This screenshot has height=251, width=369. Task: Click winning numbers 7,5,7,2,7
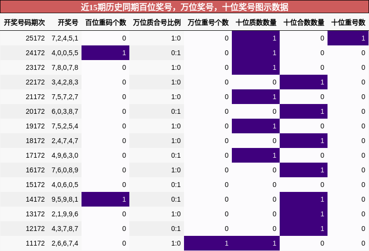coord(65,97)
